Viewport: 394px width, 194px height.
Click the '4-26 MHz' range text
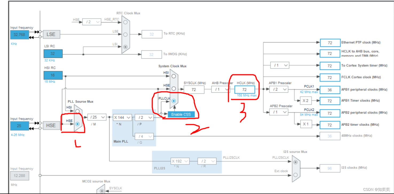17,135
